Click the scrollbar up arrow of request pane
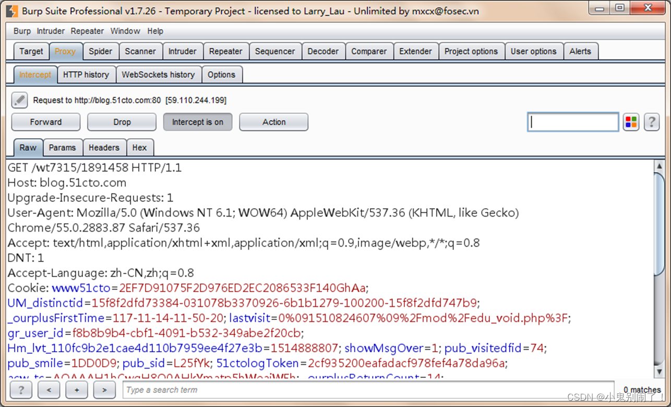 pyautogui.click(x=660, y=166)
